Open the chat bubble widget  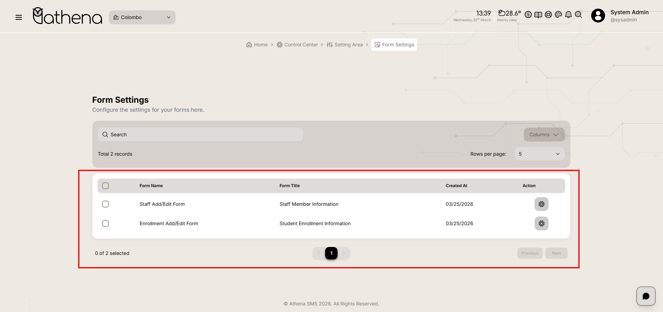click(646, 296)
